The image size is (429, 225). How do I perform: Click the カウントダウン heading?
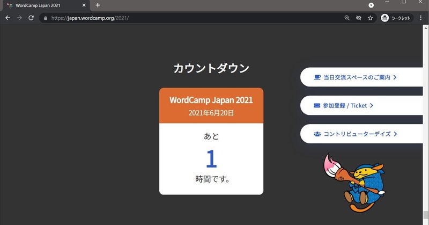[211, 68]
